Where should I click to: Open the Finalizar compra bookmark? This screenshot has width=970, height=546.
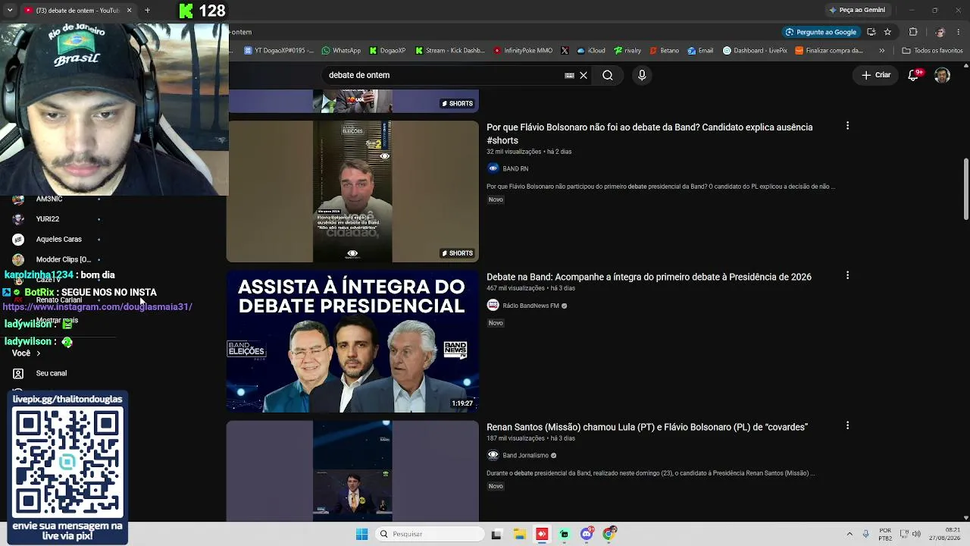[x=829, y=51]
